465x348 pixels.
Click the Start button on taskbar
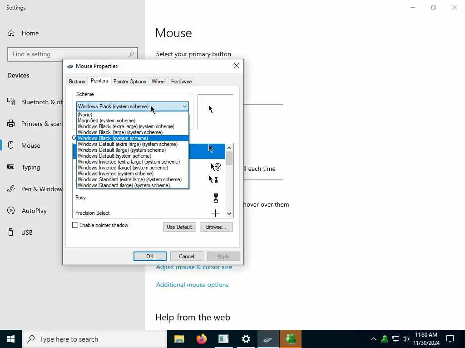tap(11, 339)
